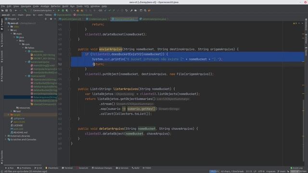This screenshot has height=173, width=308.
Task: Click the Save All toolbar icon
Action: point(6,11)
